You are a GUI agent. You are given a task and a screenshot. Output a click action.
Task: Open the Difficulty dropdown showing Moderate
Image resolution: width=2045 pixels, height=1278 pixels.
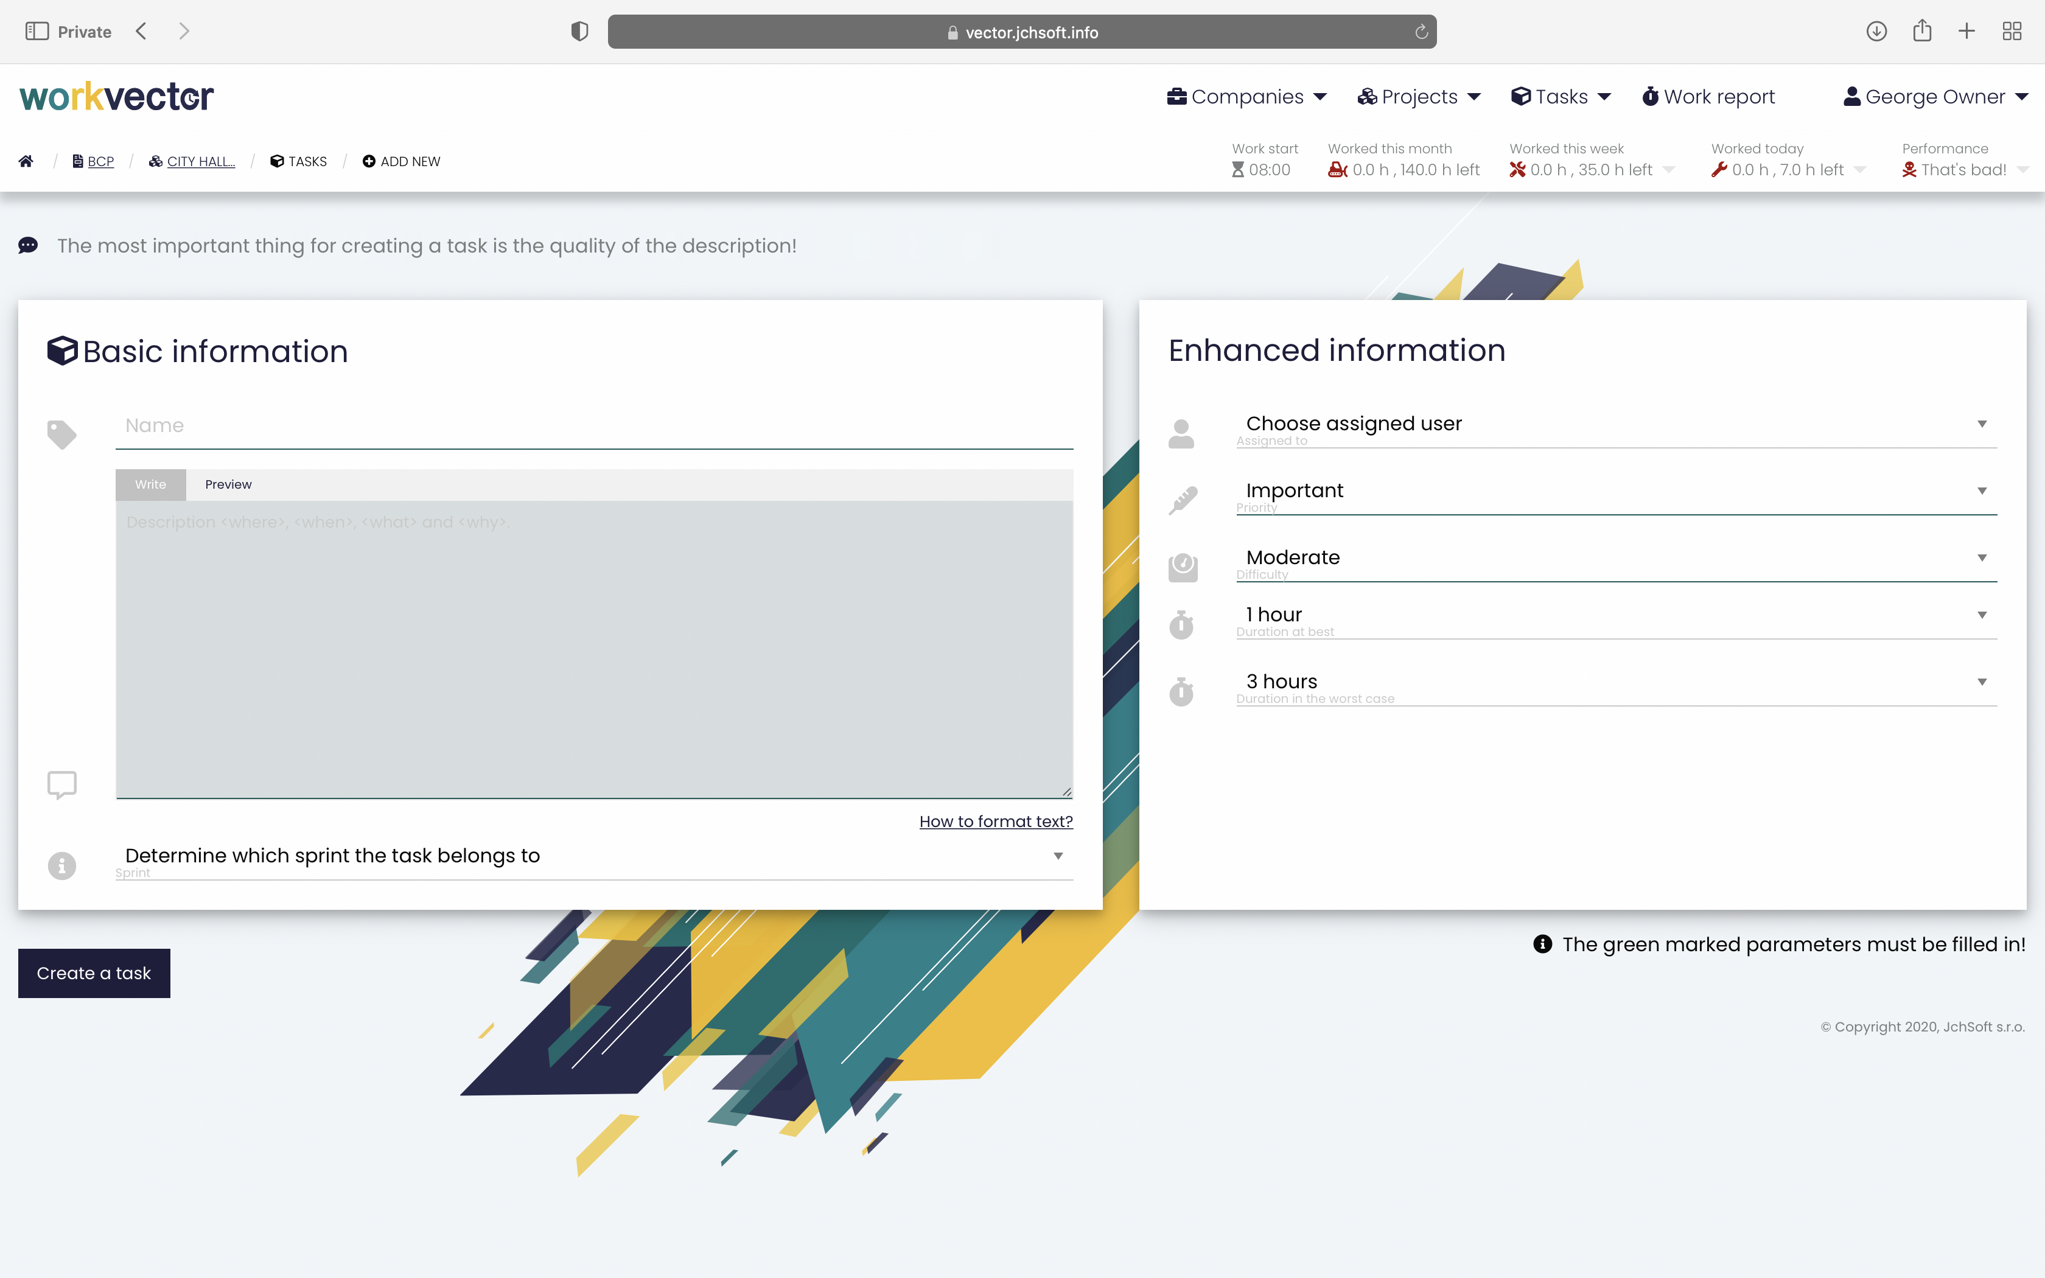click(1617, 559)
